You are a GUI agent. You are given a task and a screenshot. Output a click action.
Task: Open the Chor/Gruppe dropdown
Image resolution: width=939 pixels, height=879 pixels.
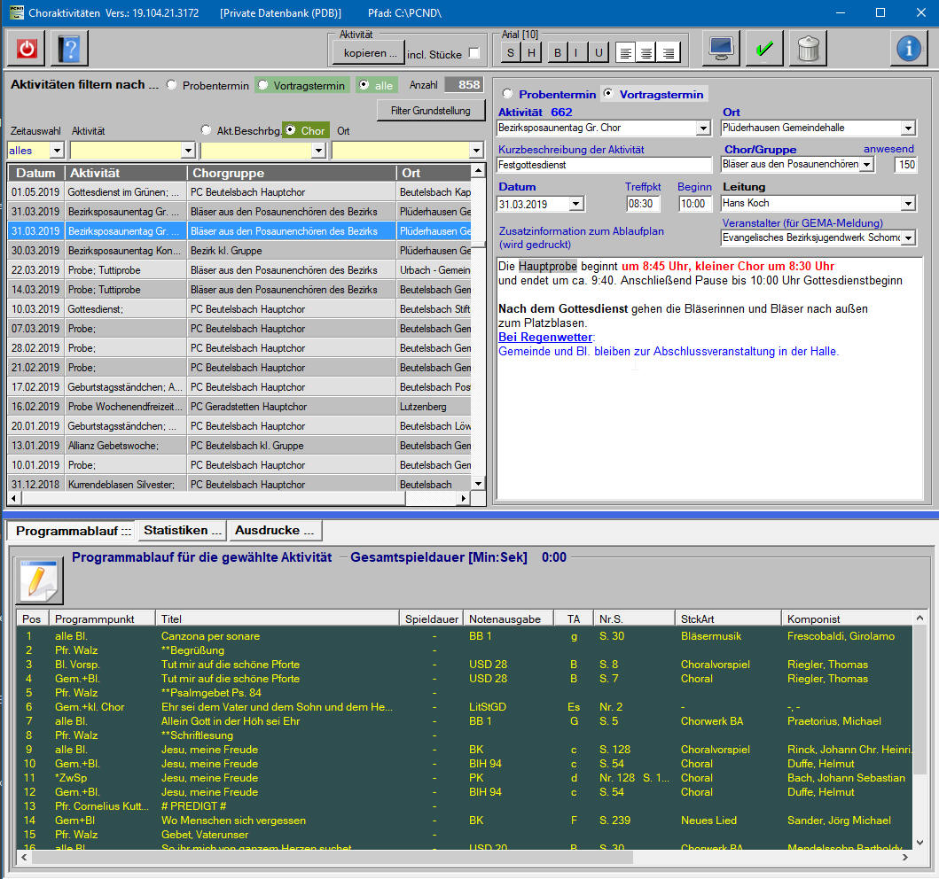(866, 165)
